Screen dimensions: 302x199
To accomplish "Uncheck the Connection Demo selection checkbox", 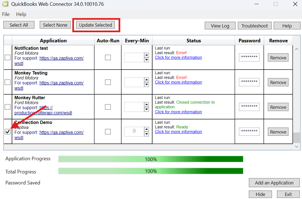I will click(x=8, y=132).
